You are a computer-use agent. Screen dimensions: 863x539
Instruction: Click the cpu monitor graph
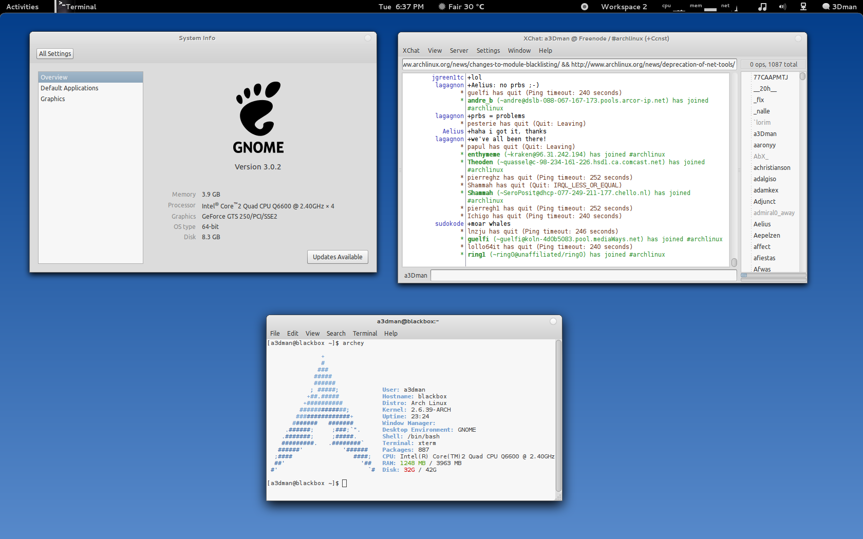tap(673, 7)
